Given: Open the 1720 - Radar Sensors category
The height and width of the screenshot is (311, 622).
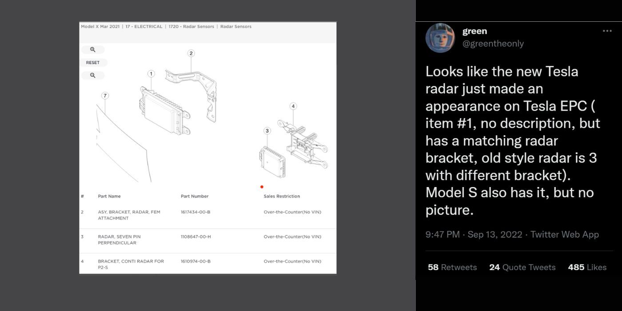Looking at the screenshot, I should point(191,27).
